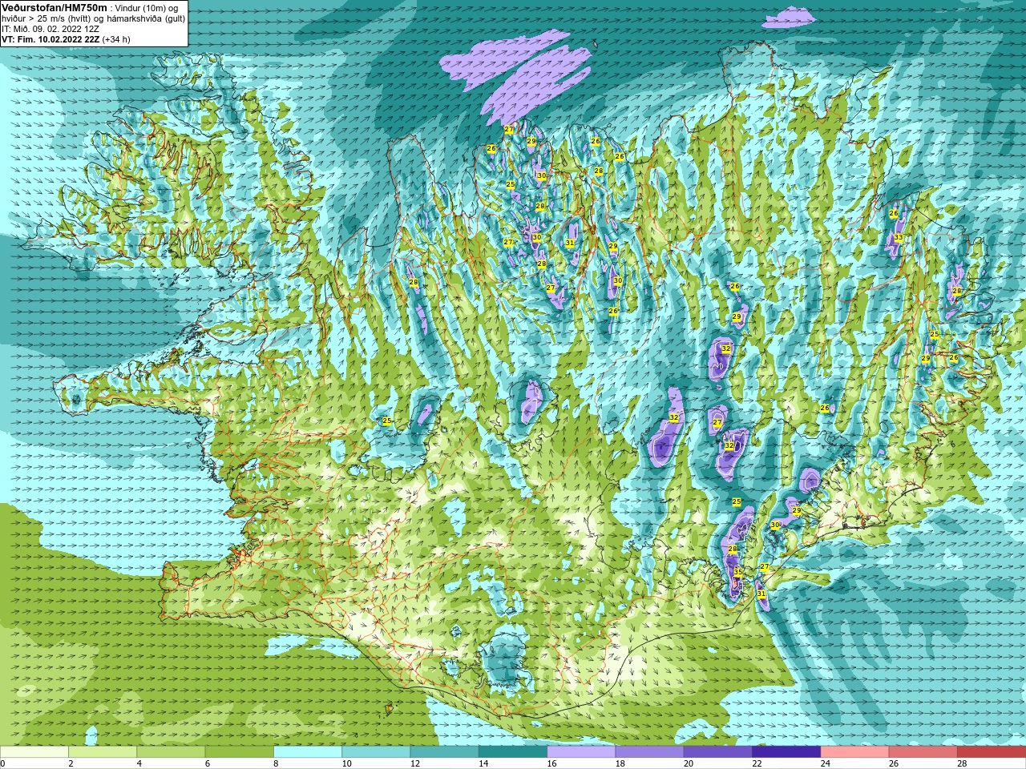Screen dimensions: 1026x769
Task: Click the pale yellow 0–2 legend swatch
Action: coord(34,752)
